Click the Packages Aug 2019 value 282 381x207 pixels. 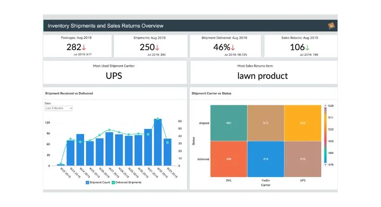74,47
